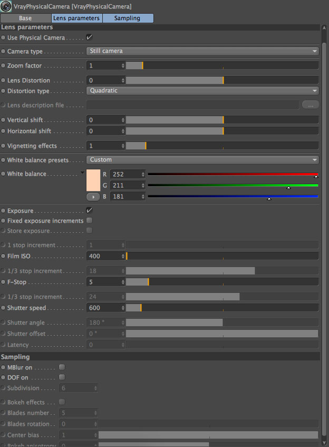This screenshot has height=447, width=329.
Task: Toggle the Exposure checkbox
Action: pyautogui.click(x=89, y=211)
